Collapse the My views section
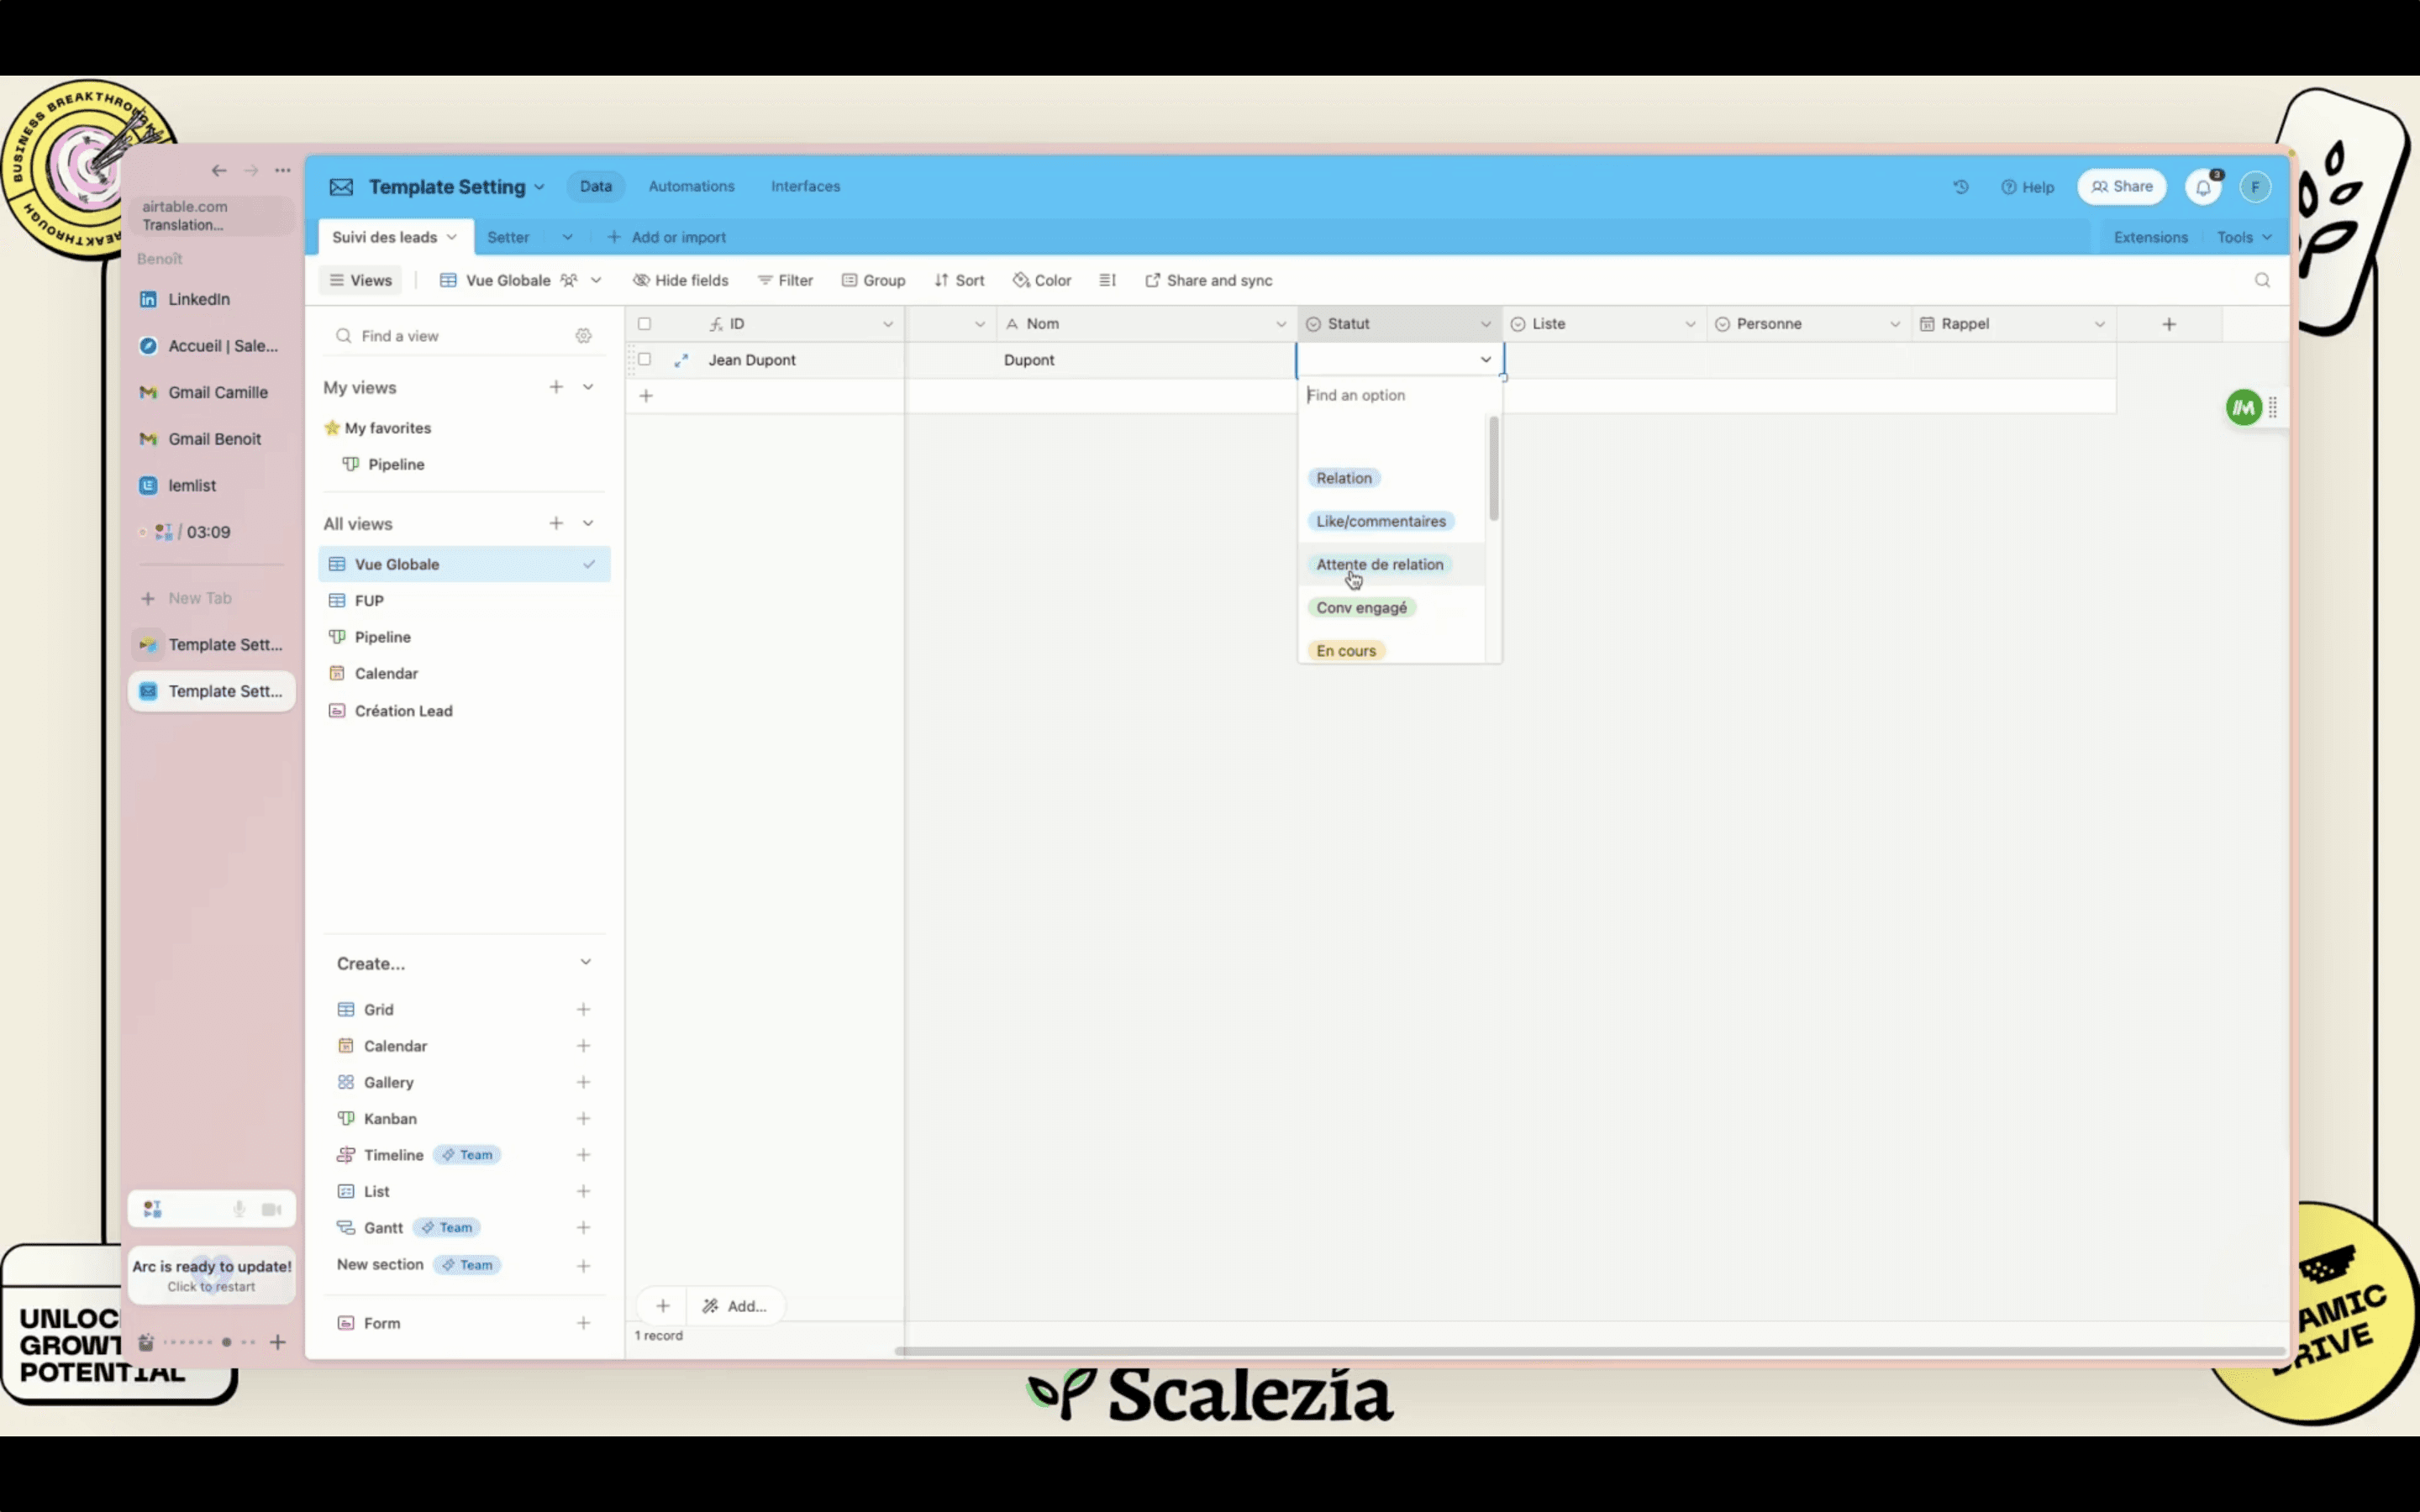The width and height of the screenshot is (2420, 1512). pos(588,387)
